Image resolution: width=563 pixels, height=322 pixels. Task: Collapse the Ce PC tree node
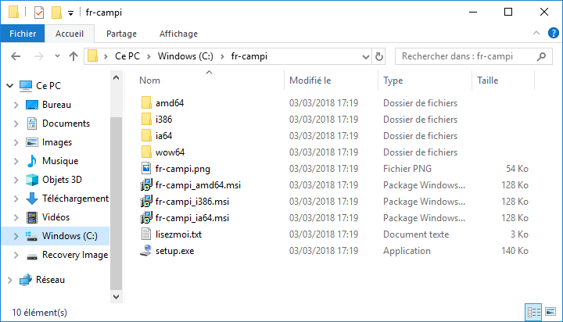coord(10,86)
